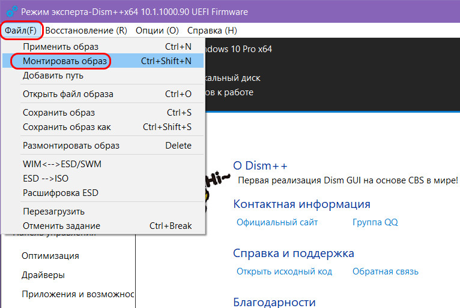Click Расшифровка ESD menu item

click(x=61, y=193)
